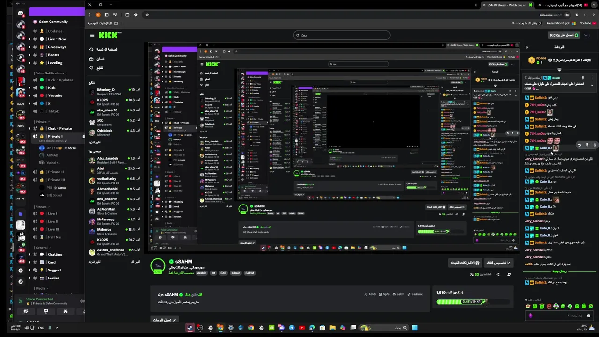Delete the Kate_1L chat message
Screen dimensions: 599x337
(x=595, y=145)
